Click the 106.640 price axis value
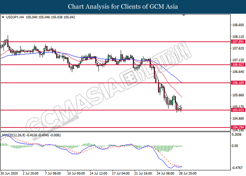This screenshot has width=246, height=176. (x=238, y=72)
